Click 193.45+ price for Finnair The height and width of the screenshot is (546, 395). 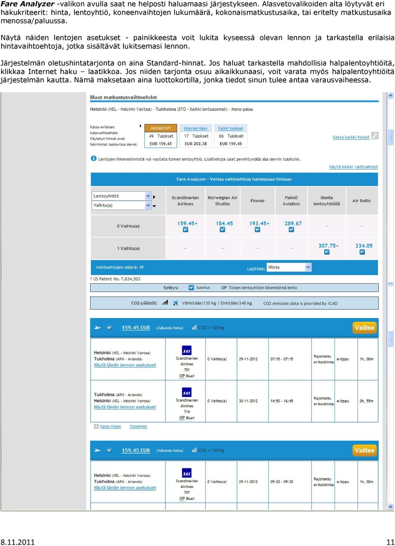pos(259,223)
